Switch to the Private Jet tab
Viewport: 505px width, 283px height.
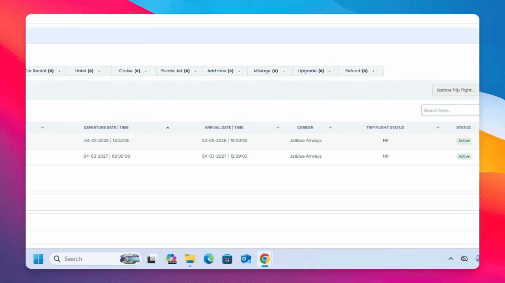[179, 71]
